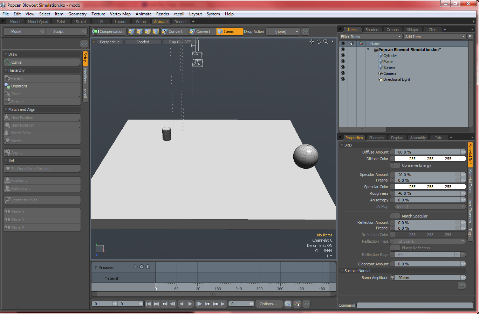Screen dimensions: 479x314
Task: Click the viewport rotate orbit icon
Action: pyautogui.click(x=318, y=42)
